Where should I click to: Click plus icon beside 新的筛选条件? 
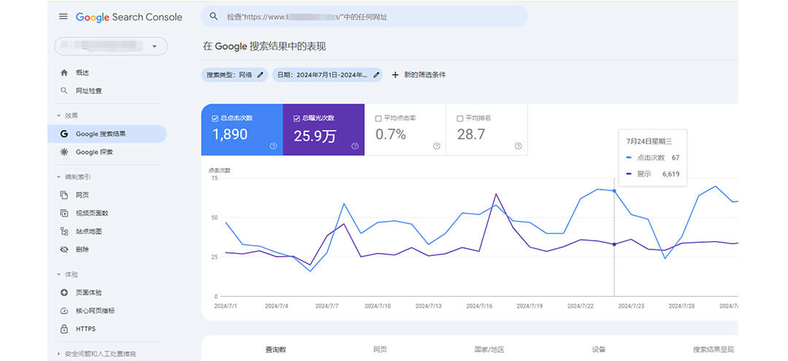[x=395, y=75]
